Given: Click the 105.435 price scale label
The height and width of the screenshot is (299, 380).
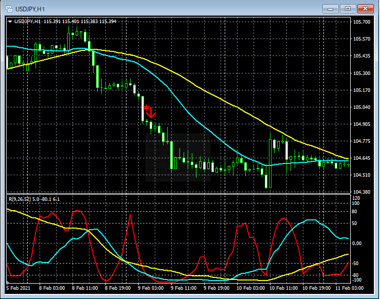Looking at the screenshot, I should click(x=361, y=56).
